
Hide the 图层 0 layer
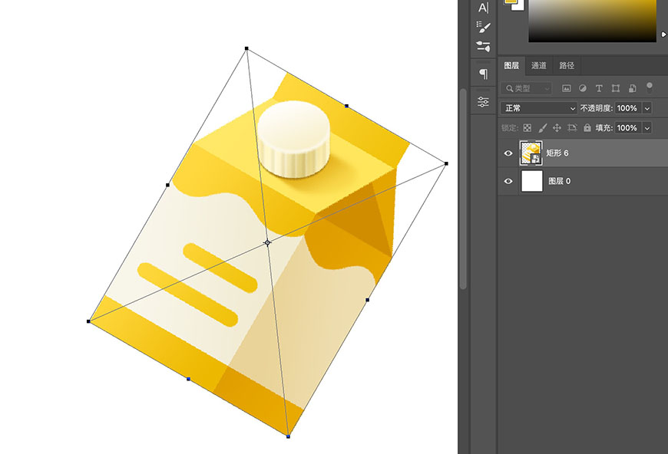point(508,181)
